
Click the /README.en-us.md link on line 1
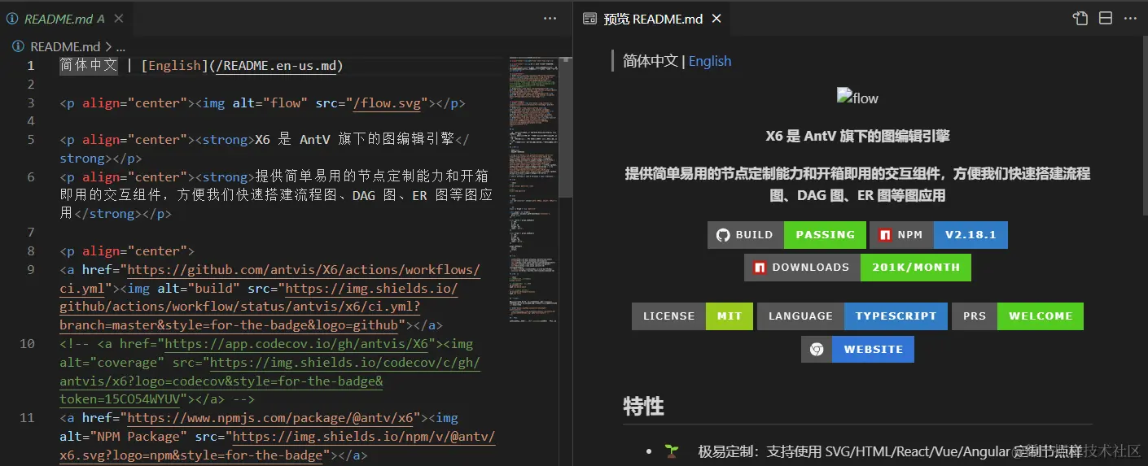pyautogui.click(x=276, y=66)
